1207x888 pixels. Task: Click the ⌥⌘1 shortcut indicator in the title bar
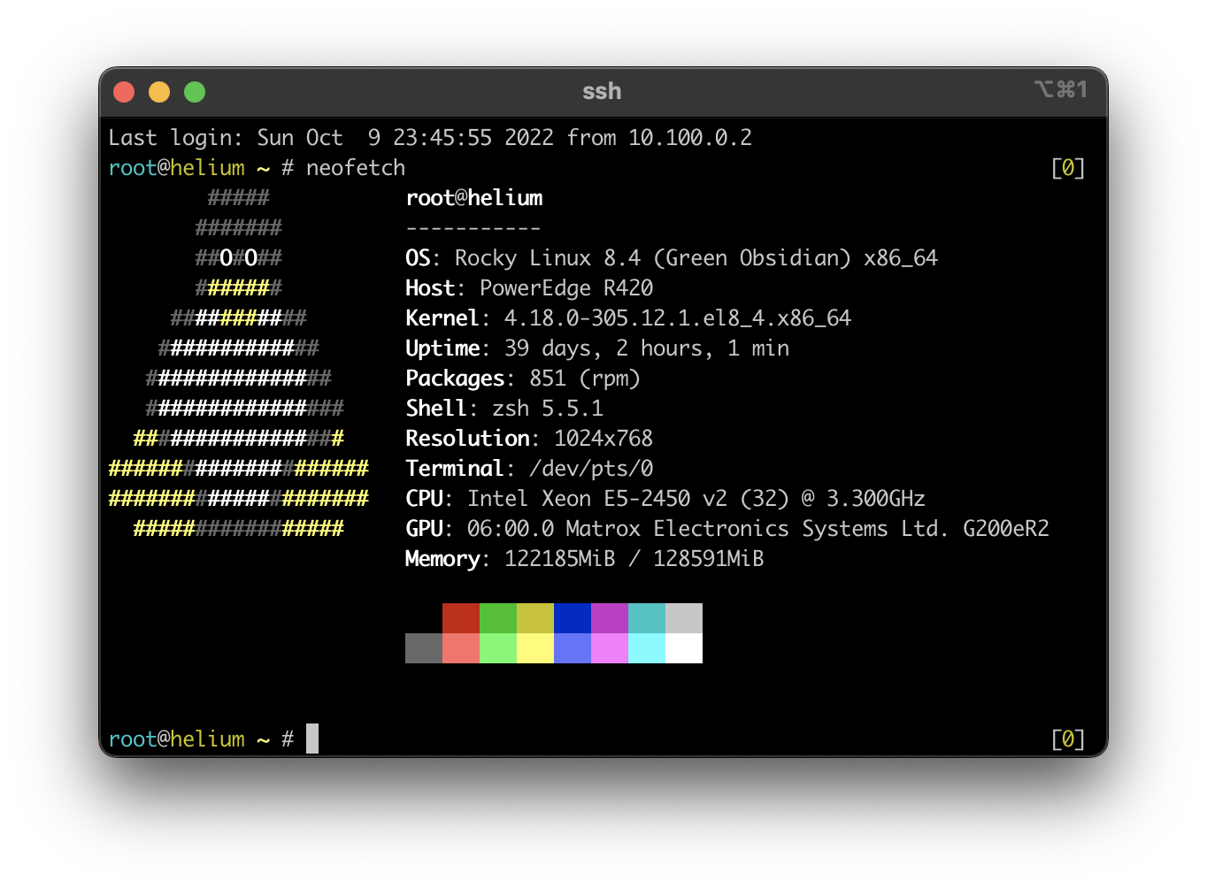tap(1060, 90)
